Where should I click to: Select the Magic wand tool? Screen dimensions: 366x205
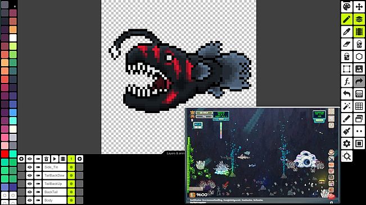[x=347, y=106]
